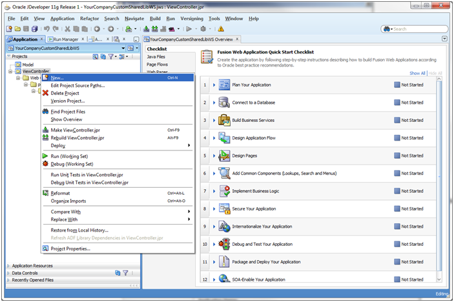The height and width of the screenshot is (302, 454).
Task: Expand the Design Pages step arrow
Action: point(214,156)
